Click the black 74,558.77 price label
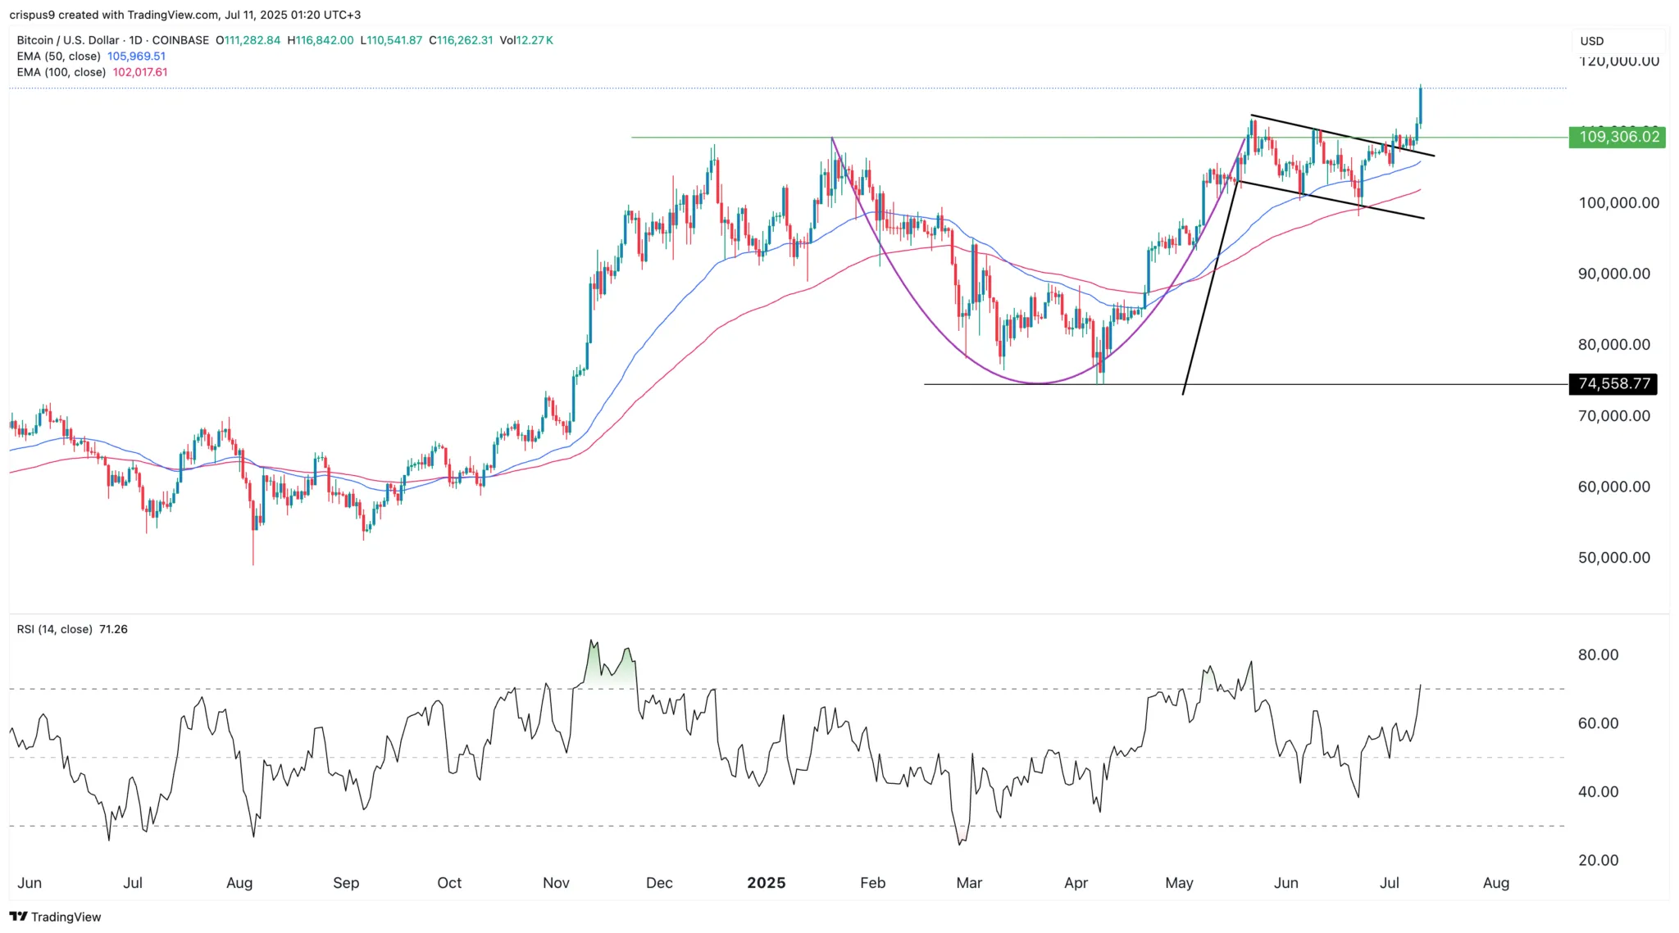Viewport: 1679px width, 933px height. (x=1613, y=384)
